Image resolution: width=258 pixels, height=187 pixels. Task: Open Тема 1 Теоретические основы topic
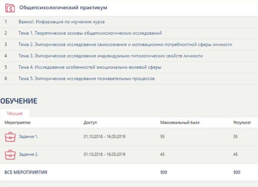(90, 33)
